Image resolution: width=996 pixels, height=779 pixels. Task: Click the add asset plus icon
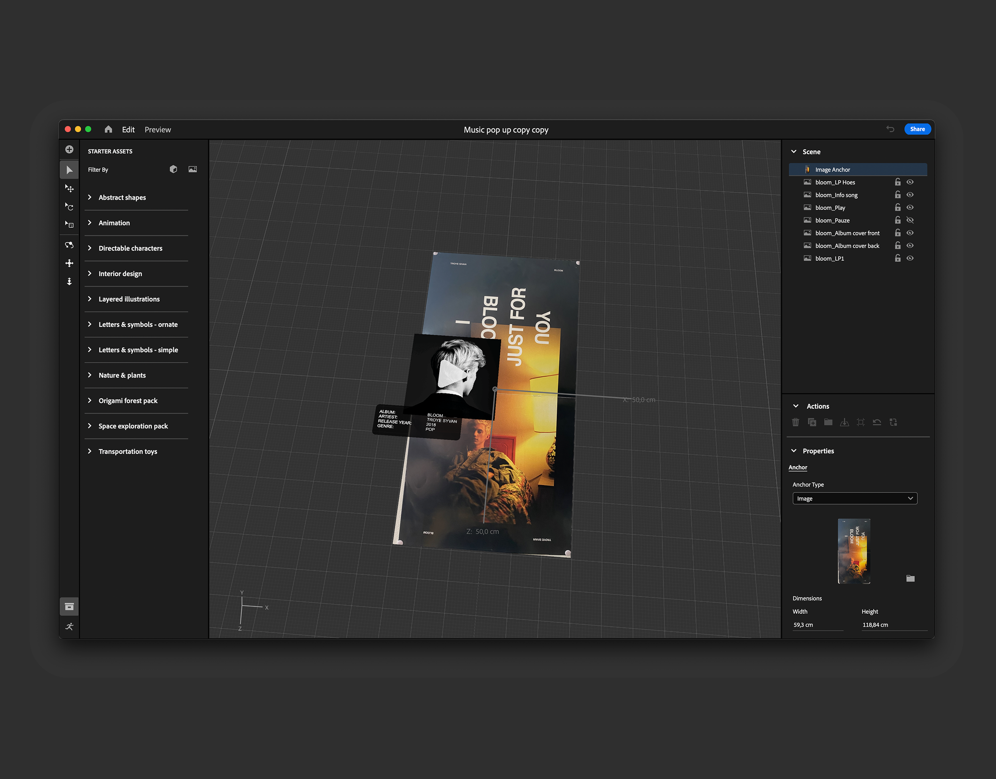69,149
